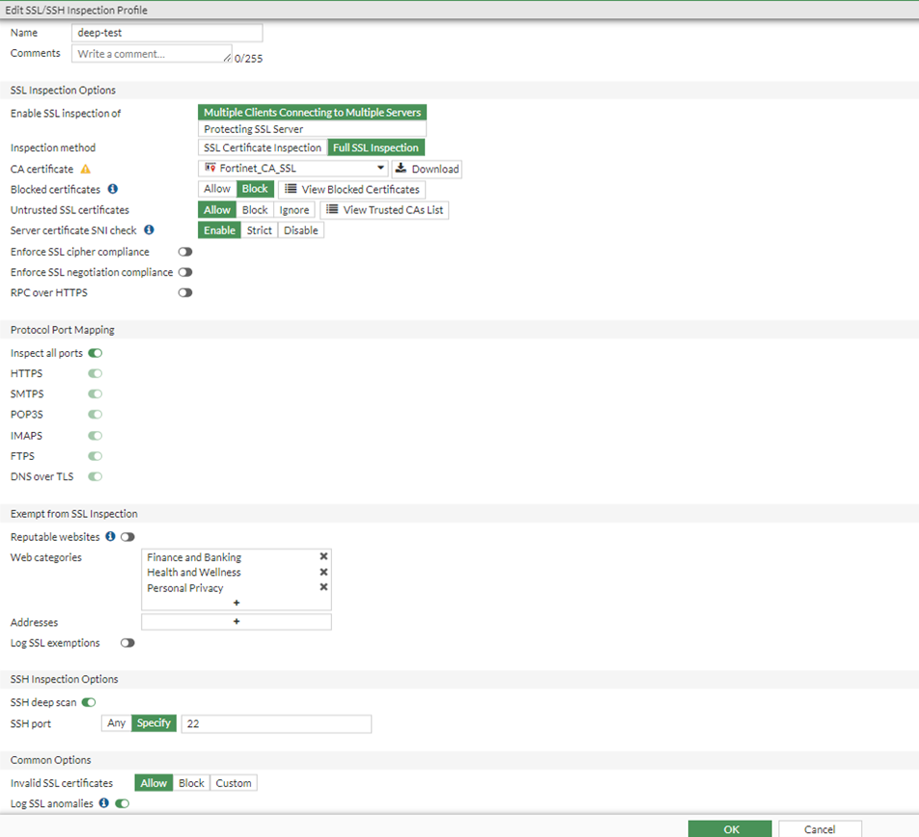Enable Log SSL exemptions switch

point(127,642)
